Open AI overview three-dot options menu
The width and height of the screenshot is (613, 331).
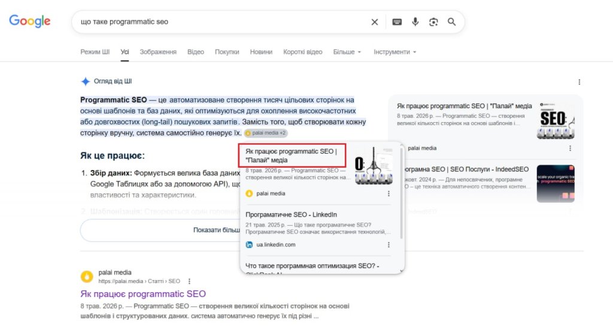point(579,82)
